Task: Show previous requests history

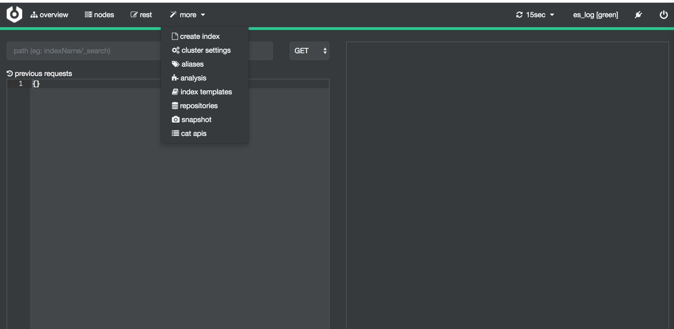Action: tap(39, 74)
